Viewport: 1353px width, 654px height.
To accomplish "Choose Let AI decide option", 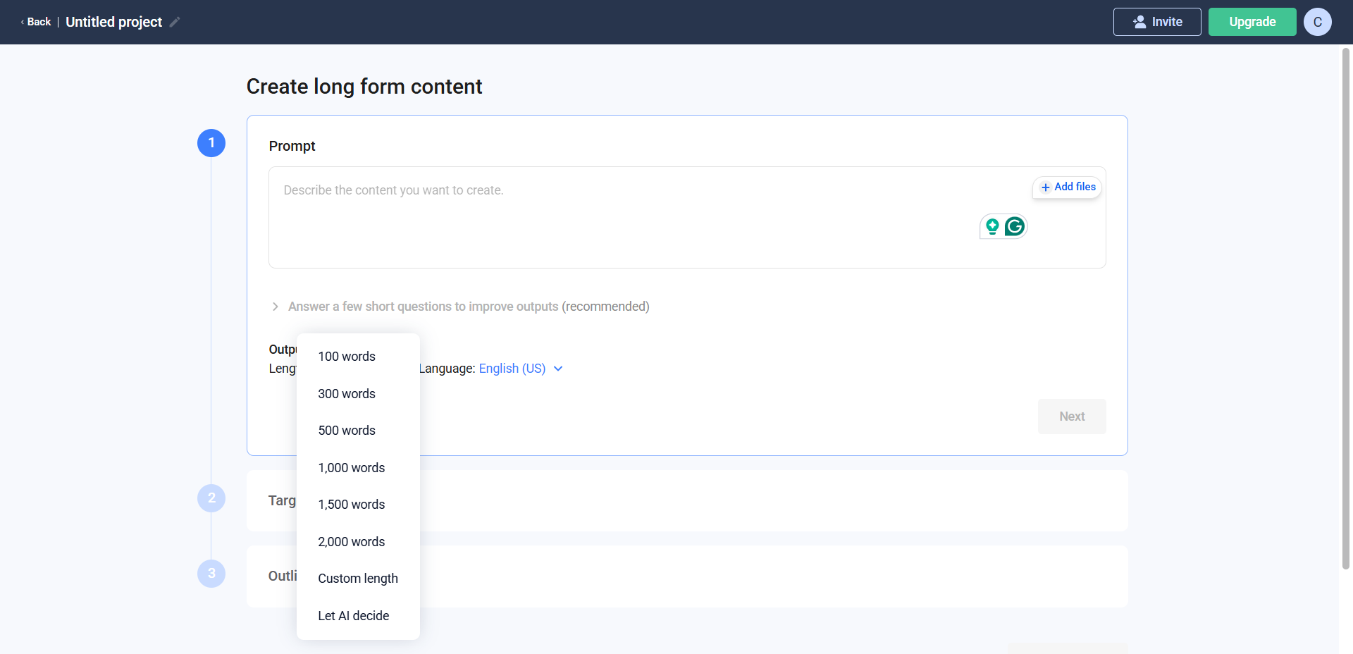I will (x=358, y=616).
